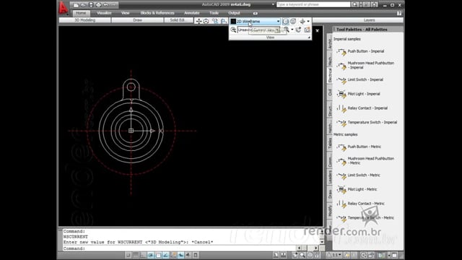Click the Draw panel title
The width and height of the screenshot is (462, 260).
[138, 20]
